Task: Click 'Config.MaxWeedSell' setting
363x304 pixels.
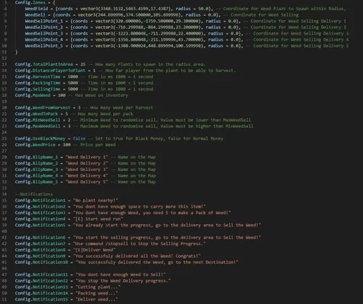Action: [38, 126]
